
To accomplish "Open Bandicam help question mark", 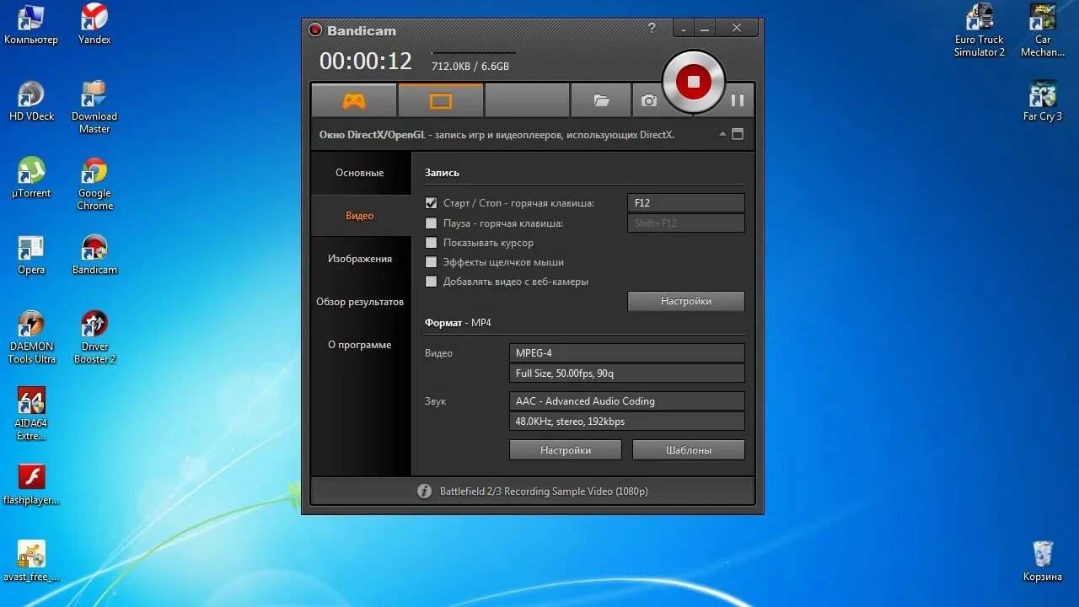I will [652, 28].
